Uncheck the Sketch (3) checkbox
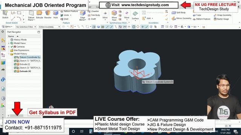The width and height of the screenshot is (241, 135). click(x=15, y=68)
